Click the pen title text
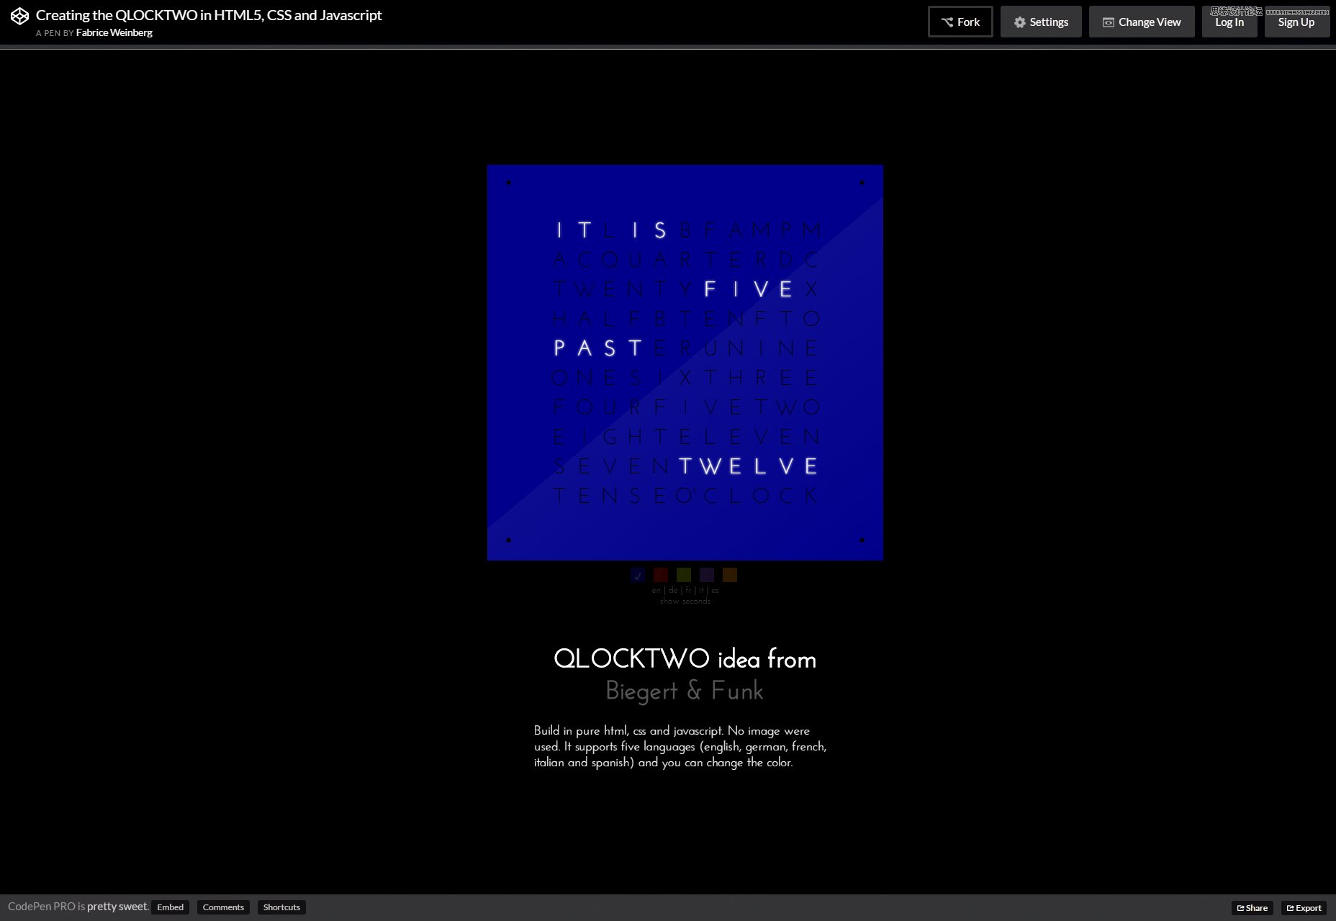Screen dimensions: 1336x921 click(x=209, y=15)
